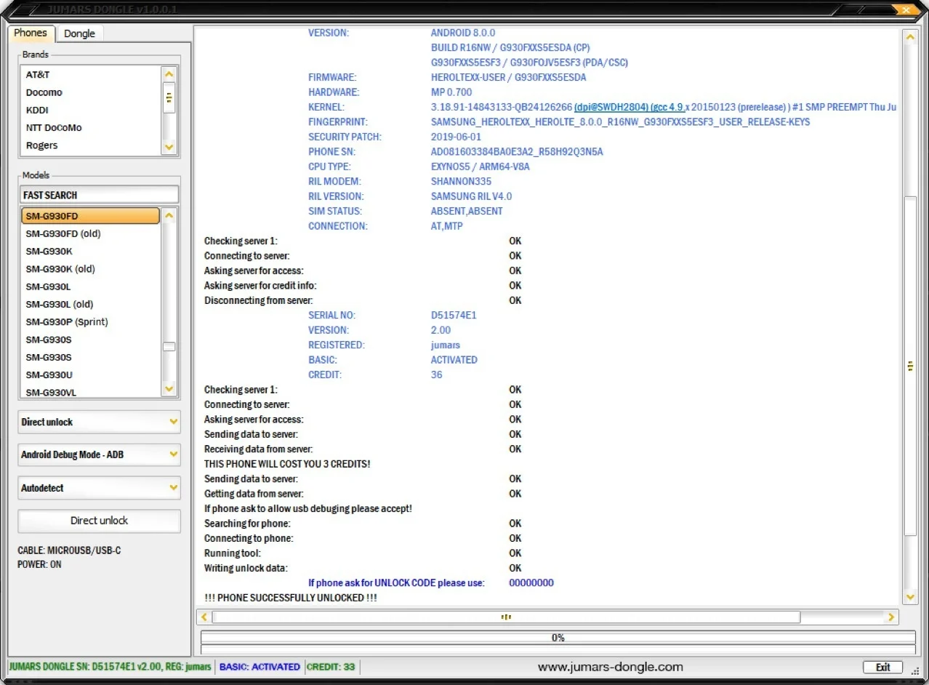Open Android Debug Mode - ADB dropdown
The width and height of the screenshot is (929, 685).
(x=173, y=454)
